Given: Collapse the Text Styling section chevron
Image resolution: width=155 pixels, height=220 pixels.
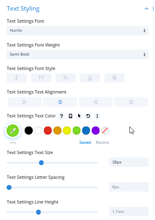Looking at the screenshot, I should (146, 9).
